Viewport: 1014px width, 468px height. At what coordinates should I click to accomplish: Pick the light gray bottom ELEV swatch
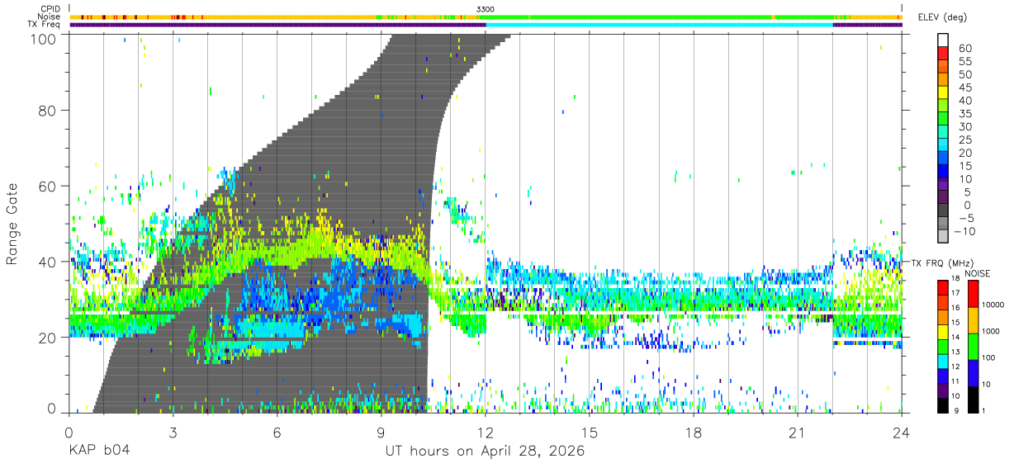(x=943, y=237)
